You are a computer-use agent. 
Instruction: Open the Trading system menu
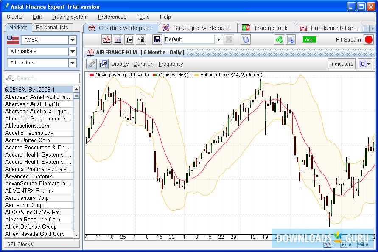click(70, 17)
